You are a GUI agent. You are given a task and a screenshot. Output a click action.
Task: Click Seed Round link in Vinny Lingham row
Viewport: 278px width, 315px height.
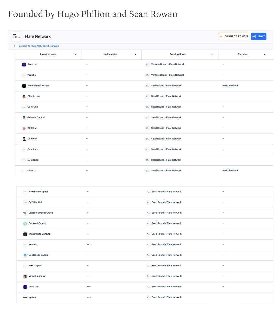click(x=166, y=276)
